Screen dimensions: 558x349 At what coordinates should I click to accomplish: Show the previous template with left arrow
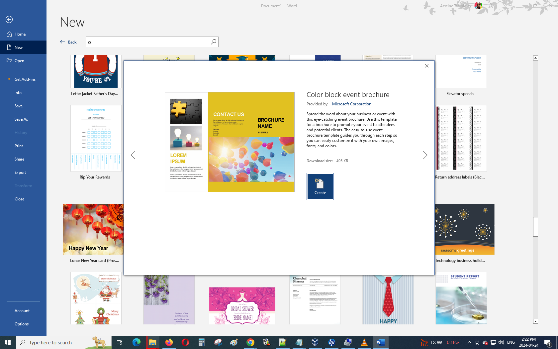point(136,155)
